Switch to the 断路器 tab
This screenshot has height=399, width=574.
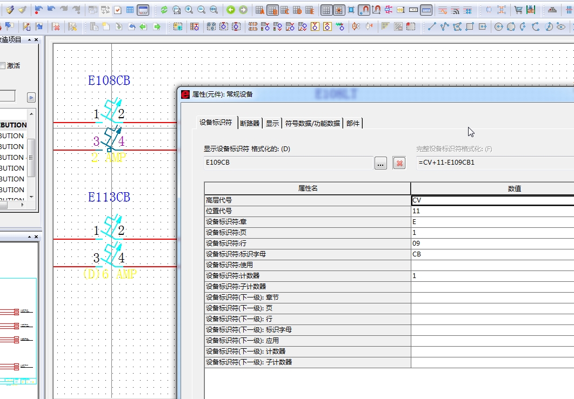click(x=249, y=123)
